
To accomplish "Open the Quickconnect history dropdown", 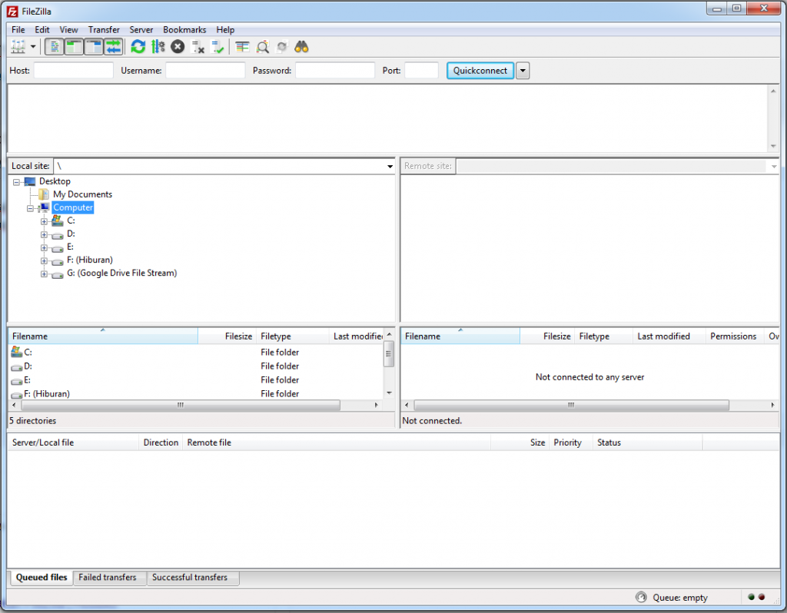I will point(523,71).
